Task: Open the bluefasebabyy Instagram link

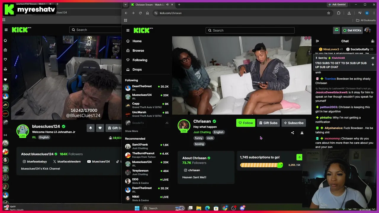Action: coord(35,162)
